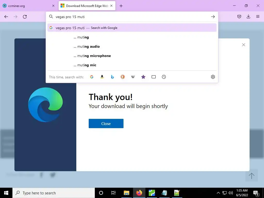Show hidden system tray icons
Viewport: 264px width, 198px height.
tap(218, 193)
